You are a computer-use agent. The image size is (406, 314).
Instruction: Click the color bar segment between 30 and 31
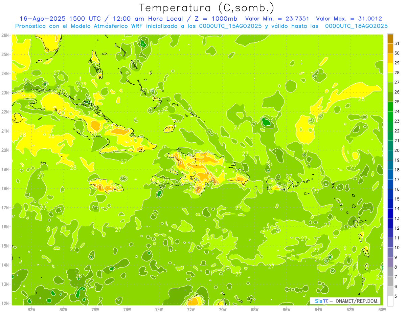390,48
